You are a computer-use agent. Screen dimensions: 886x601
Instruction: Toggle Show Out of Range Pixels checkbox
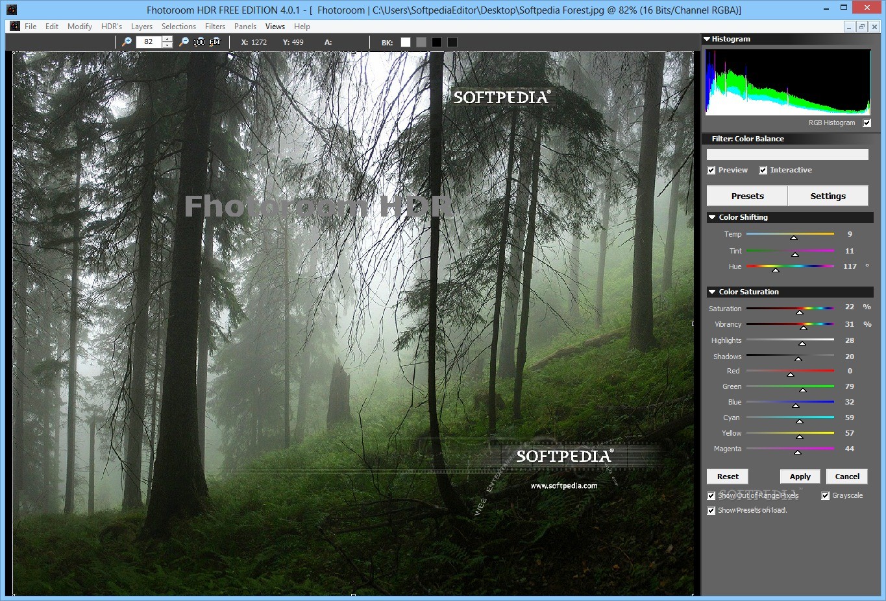pos(711,496)
